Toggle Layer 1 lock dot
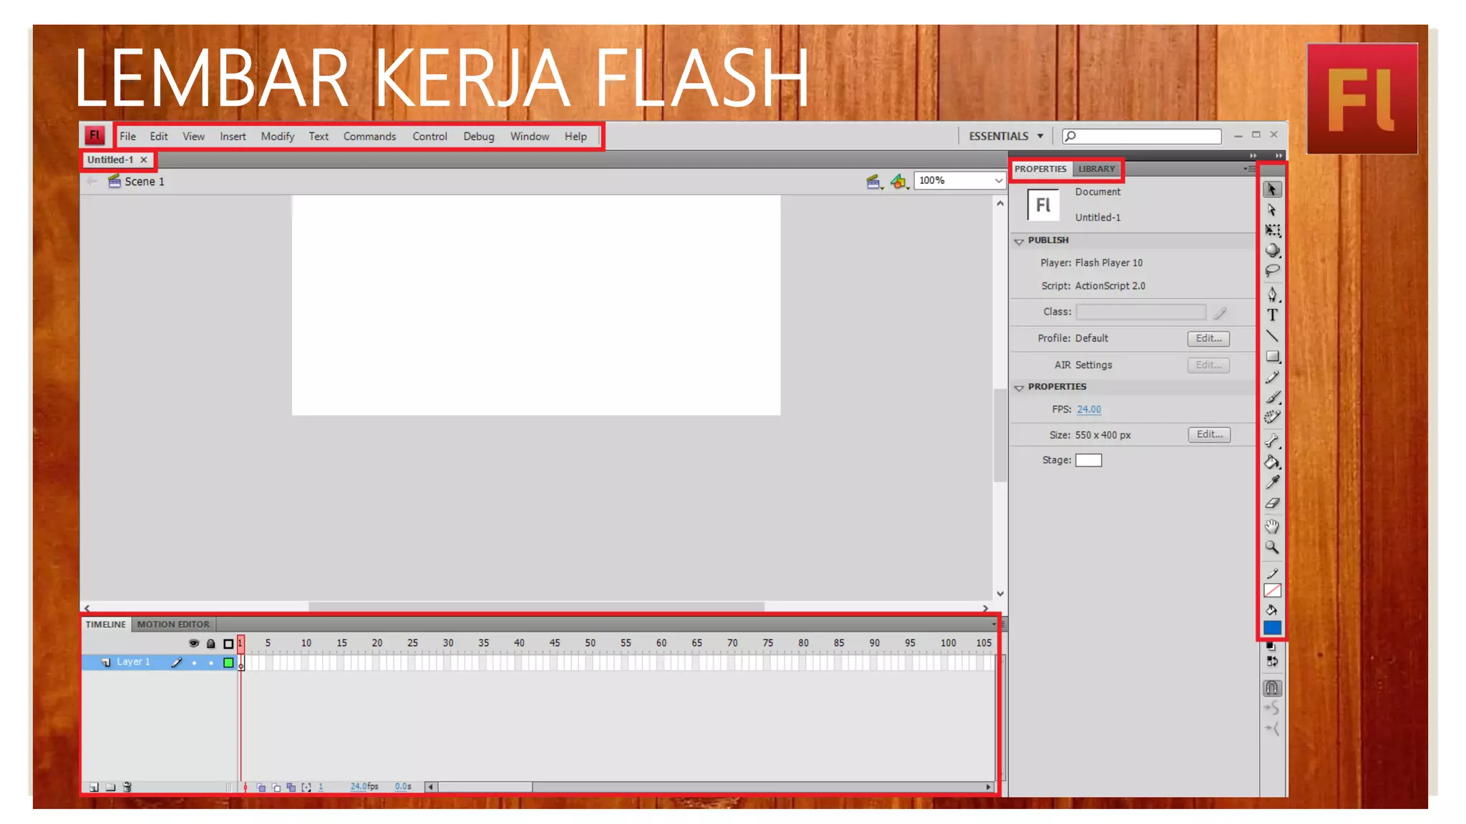1466x824 pixels. point(211,663)
